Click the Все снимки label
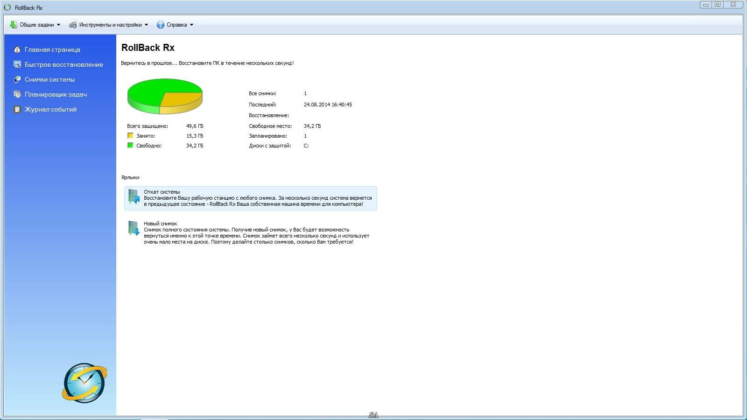Viewport: 747px width, 420px height. tap(262, 93)
